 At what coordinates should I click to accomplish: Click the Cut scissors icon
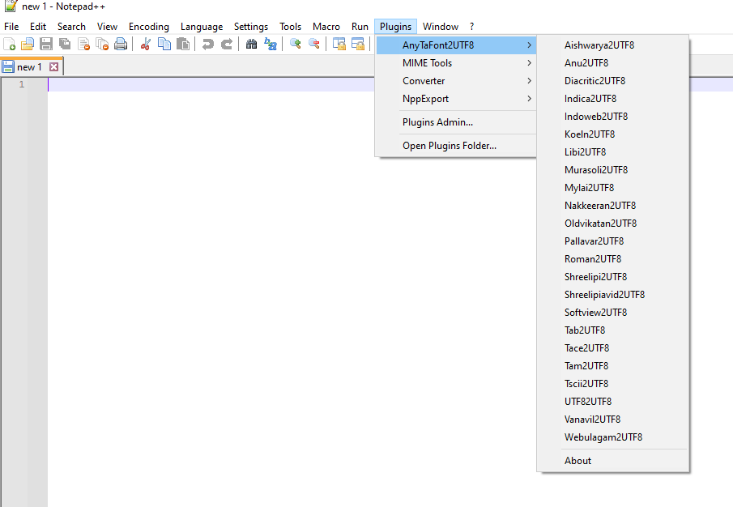click(146, 45)
